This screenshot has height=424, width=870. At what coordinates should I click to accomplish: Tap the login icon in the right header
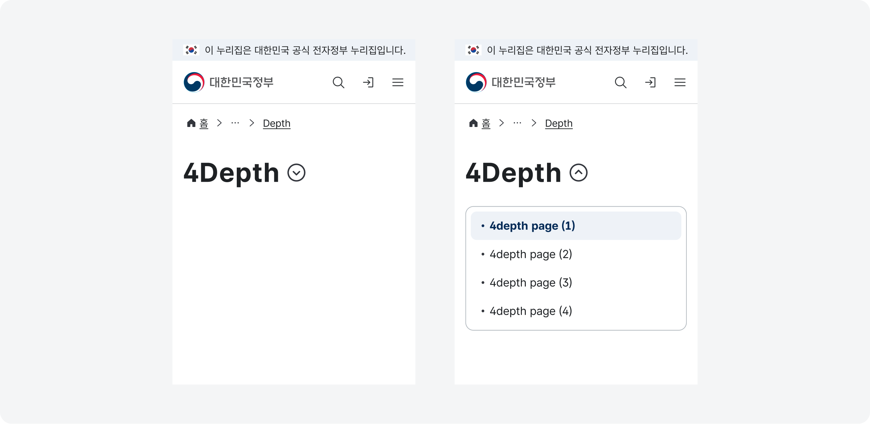pos(650,82)
